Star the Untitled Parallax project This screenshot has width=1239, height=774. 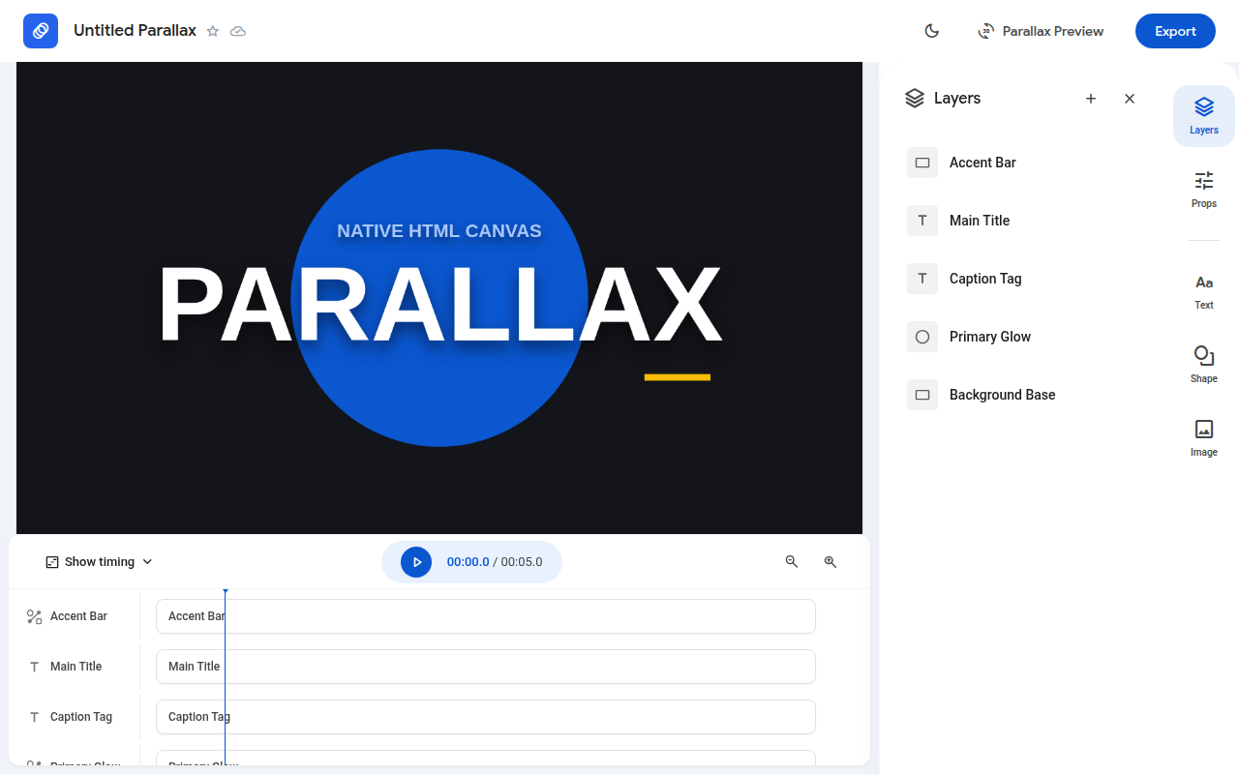click(x=213, y=31)
